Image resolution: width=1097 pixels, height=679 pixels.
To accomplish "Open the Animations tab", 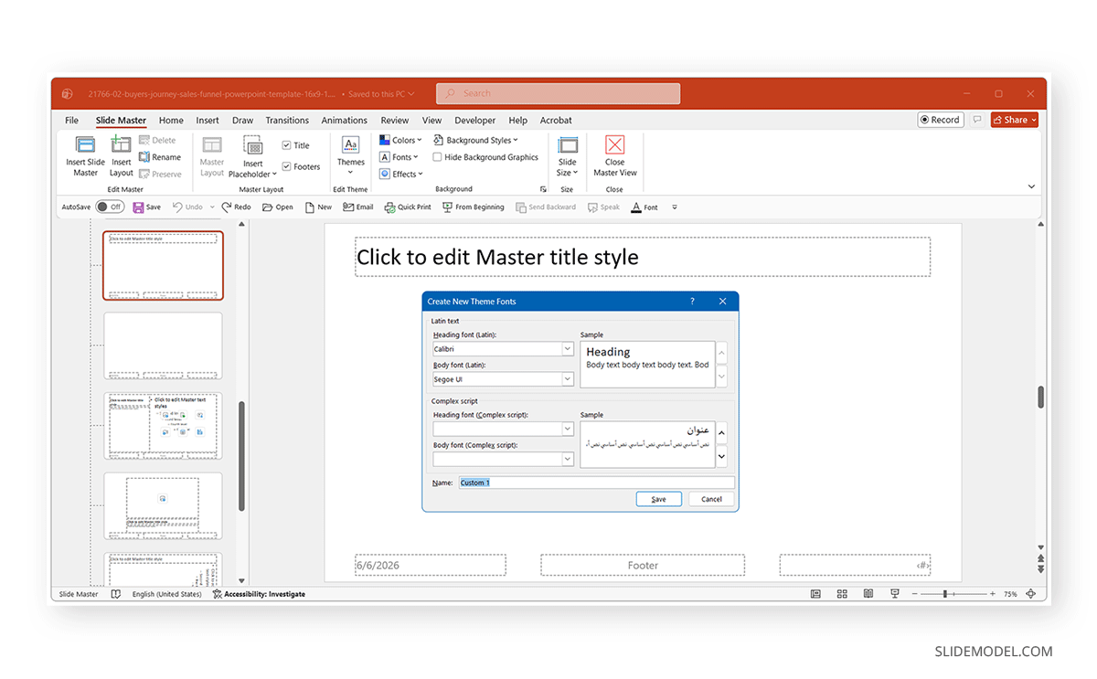I will 345,121.
